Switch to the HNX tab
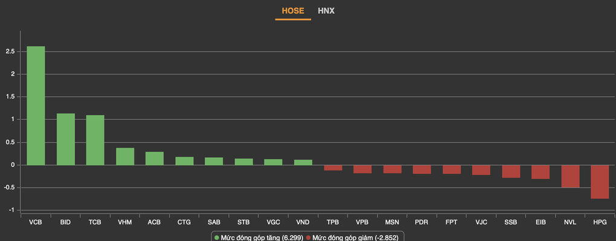 (x=326, y=11)
